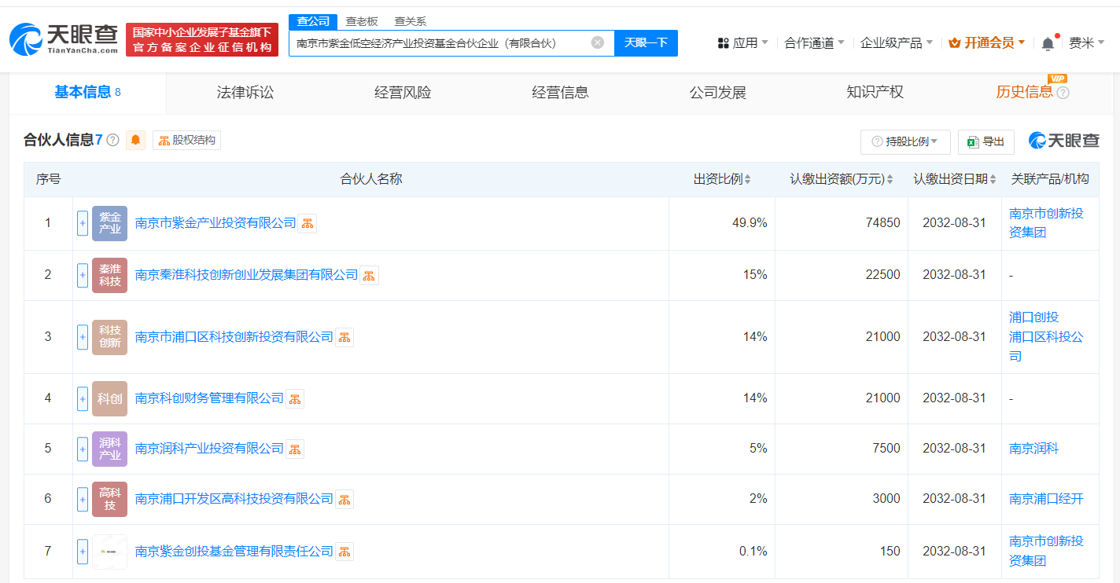Click equity structure icon for 南京润科产业投资有限公司

point(295,449)
